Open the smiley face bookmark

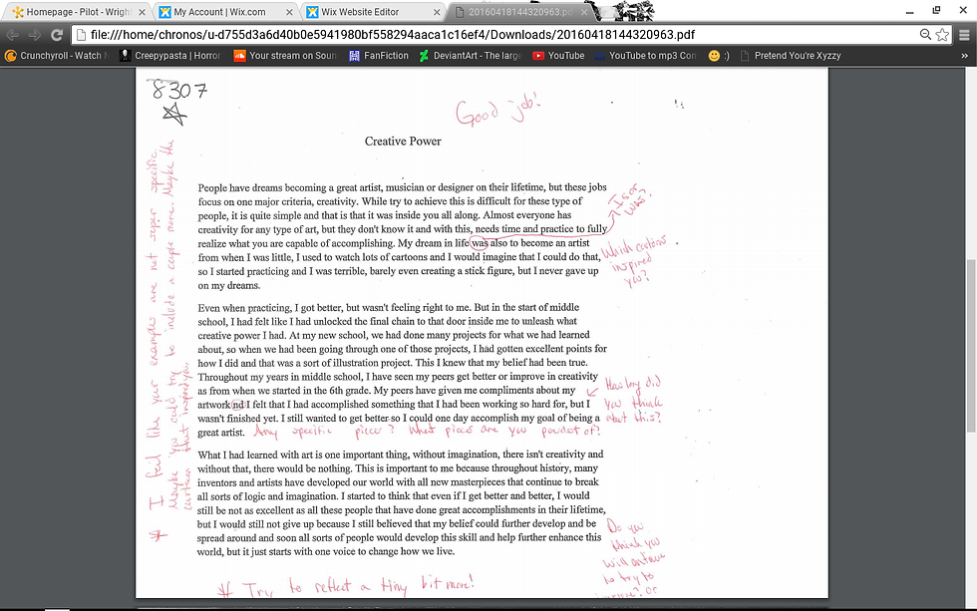(715, 56)
